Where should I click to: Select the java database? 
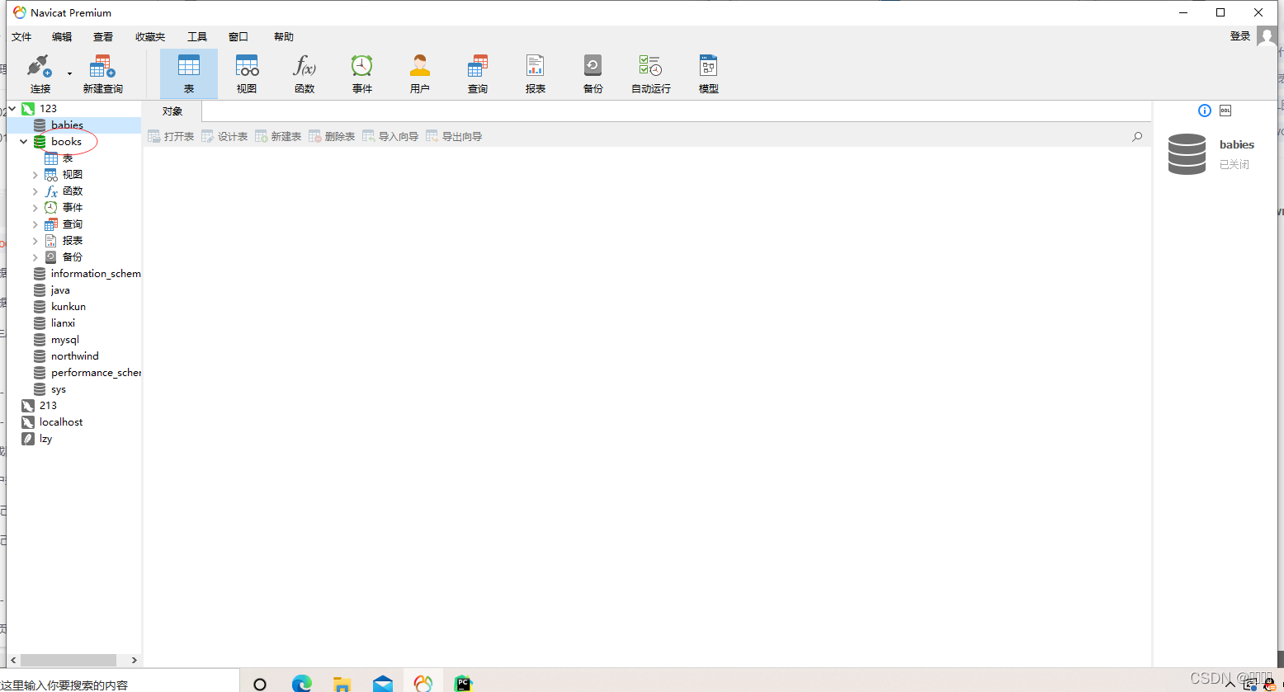click(60, 290)
